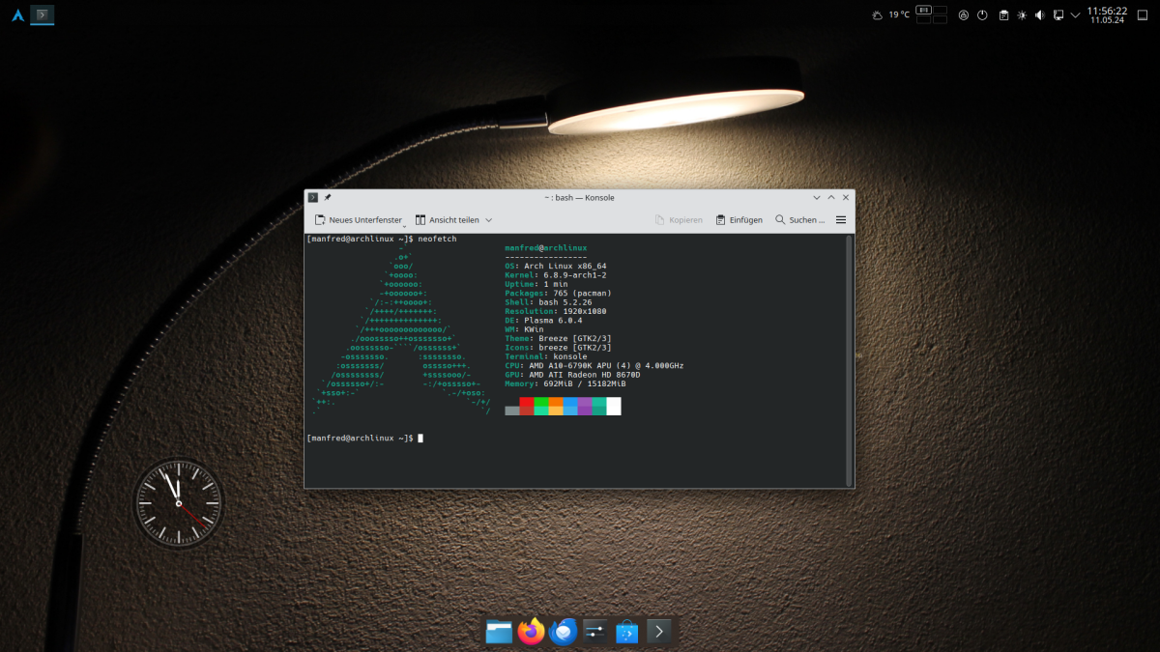The width and height of the screenshot is (1160, 652).
Task: Open clipboard manager in system tray
Action: 1003,14
